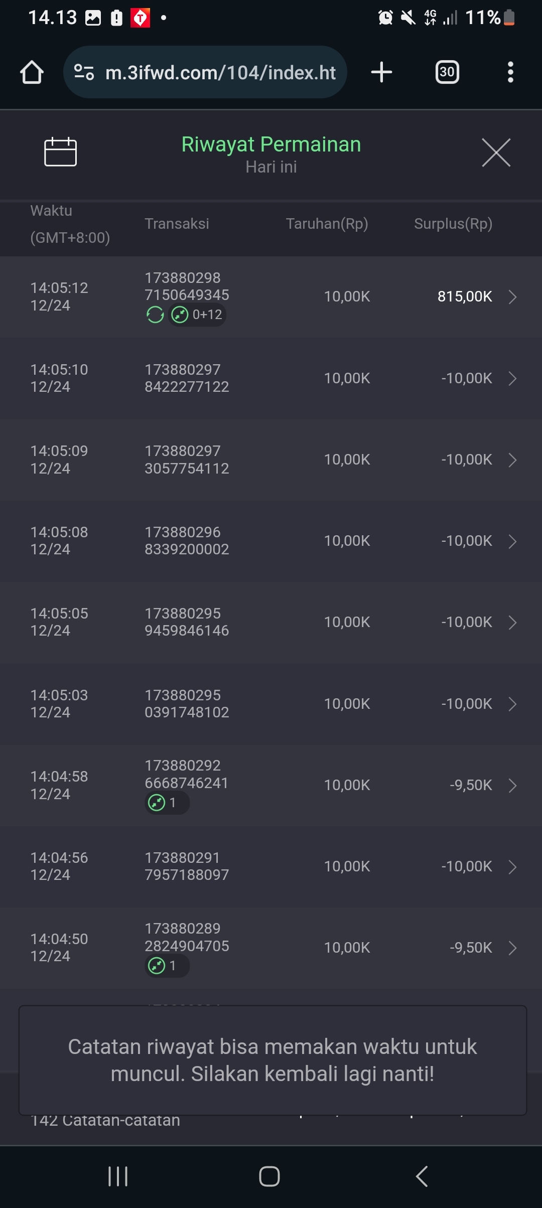Open a new browser tab
Image resolution: width=542 pixels, height=1208 pixels.
[381, 72]
